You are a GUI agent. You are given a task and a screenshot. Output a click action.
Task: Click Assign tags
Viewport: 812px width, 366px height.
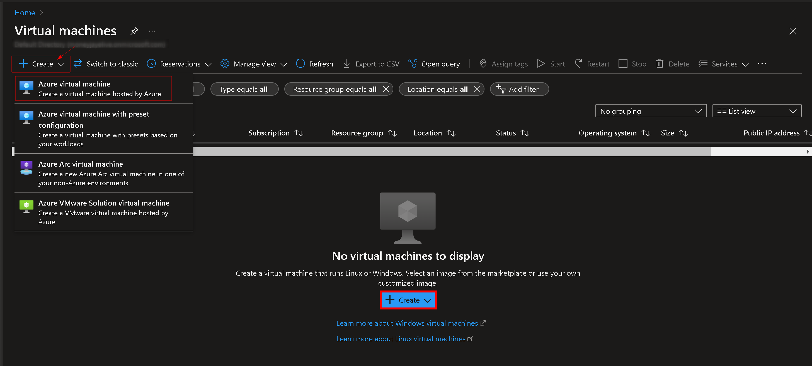(x=503, y=64)
